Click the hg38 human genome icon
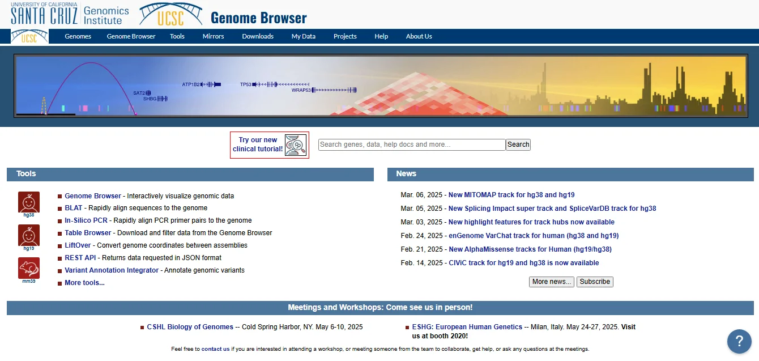Screen dimensions: 759x361 click(x=29, y=202)
